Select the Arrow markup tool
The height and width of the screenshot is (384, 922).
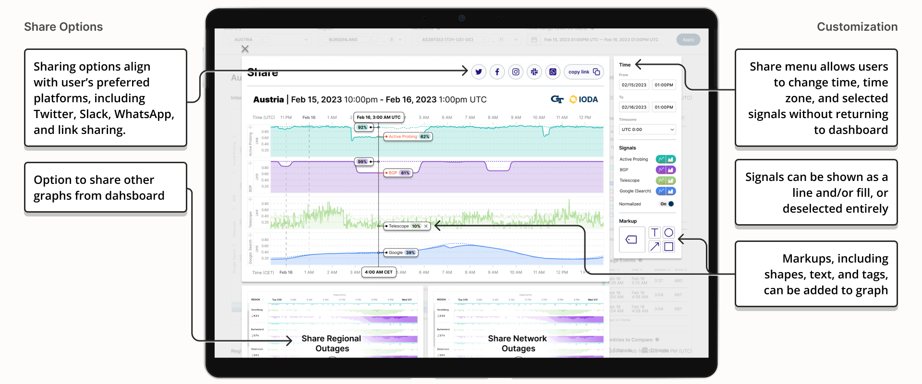point(655,247)
